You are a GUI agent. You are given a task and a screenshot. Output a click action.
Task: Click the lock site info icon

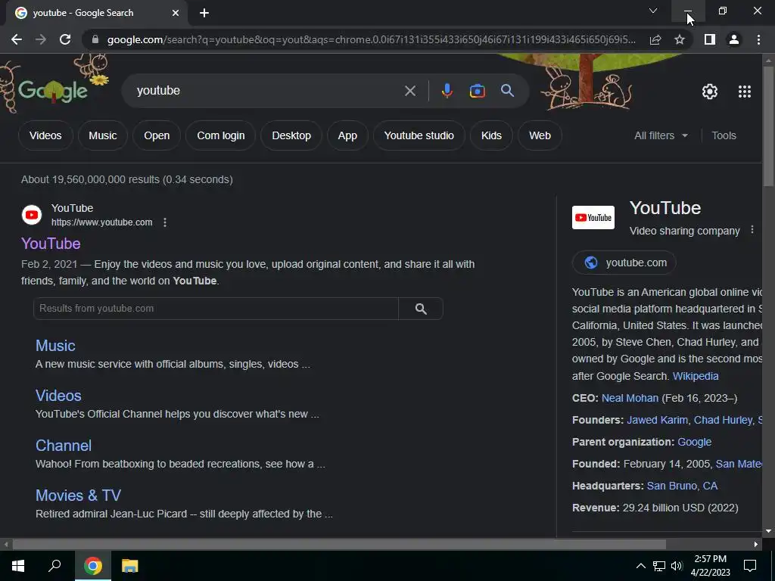[x=95, y=39]
